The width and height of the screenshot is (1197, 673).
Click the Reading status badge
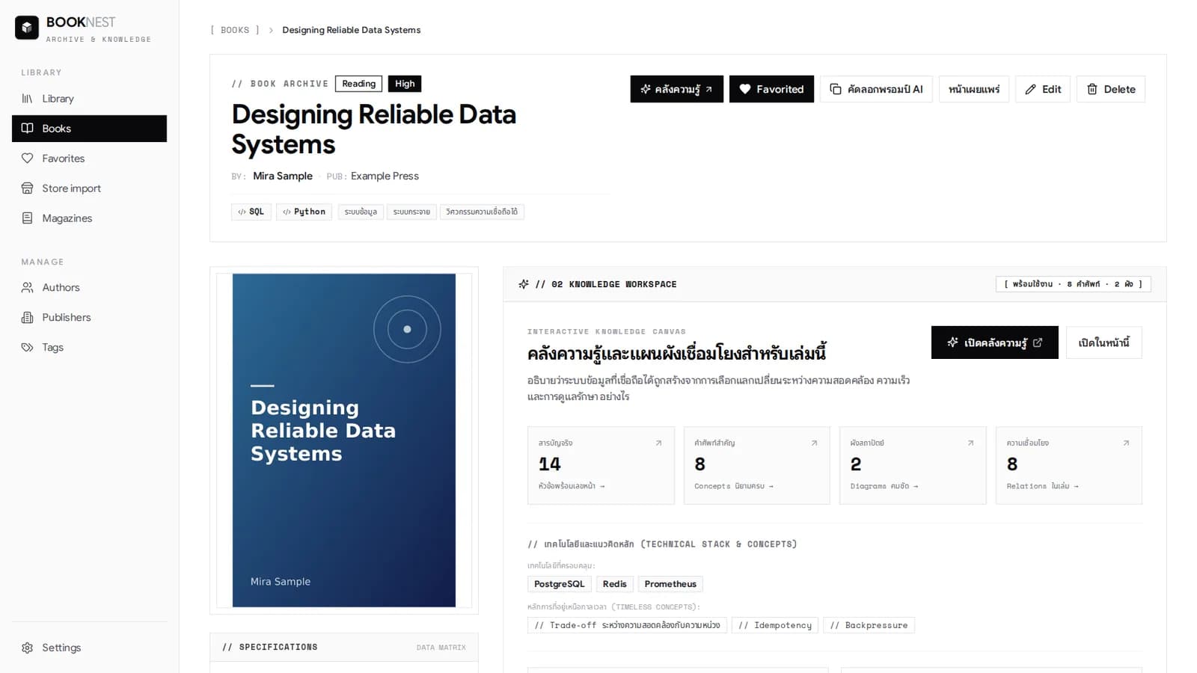tap(359, 84)
